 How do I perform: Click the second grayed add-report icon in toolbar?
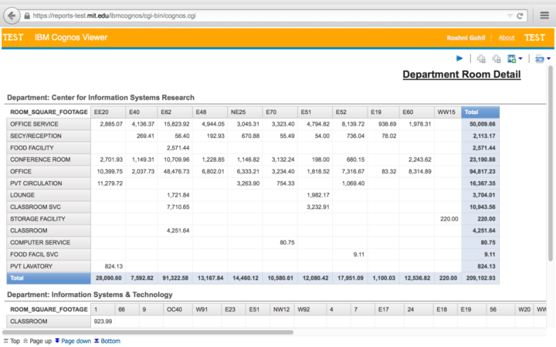(x=496, y=59)
